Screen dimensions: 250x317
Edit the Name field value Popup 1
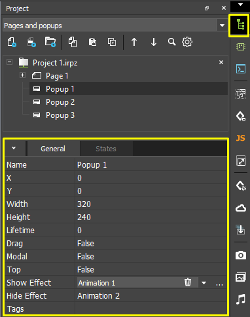tap(151, 165)
